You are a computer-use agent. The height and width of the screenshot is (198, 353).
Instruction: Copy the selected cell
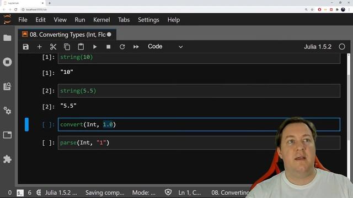[67, 47]
